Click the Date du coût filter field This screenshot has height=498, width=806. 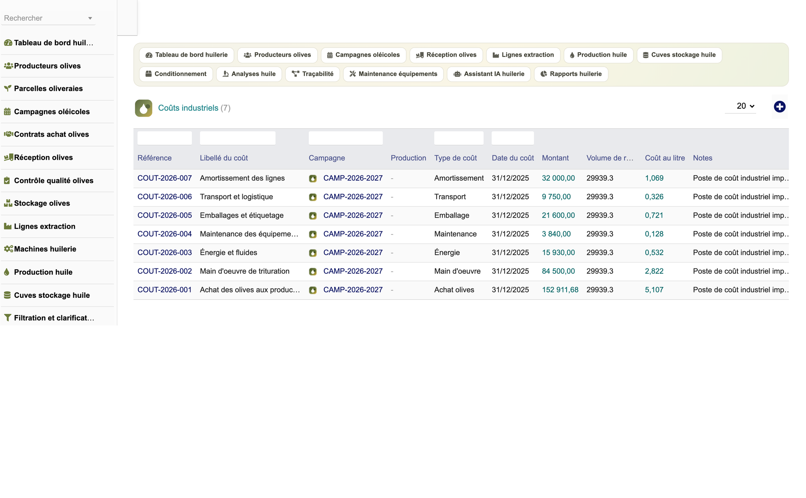click(x=513, y=138)
